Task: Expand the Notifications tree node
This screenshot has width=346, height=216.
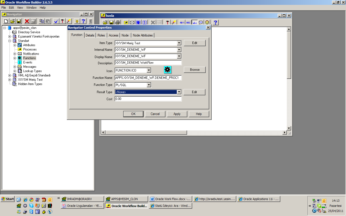Action: click(x=15, y=54)
